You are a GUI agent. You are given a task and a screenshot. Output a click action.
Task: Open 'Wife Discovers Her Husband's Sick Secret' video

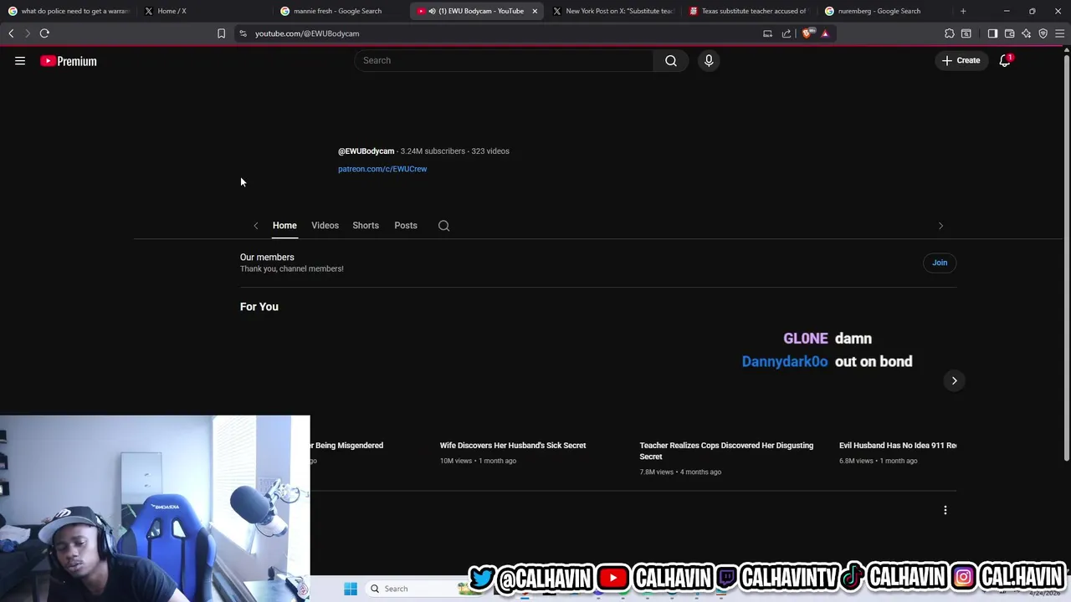(513, 446)
